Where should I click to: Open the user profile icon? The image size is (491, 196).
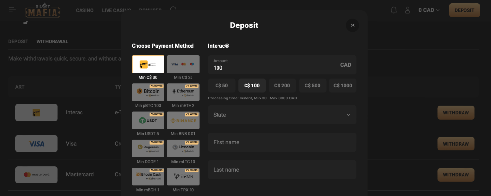point(408,10)
